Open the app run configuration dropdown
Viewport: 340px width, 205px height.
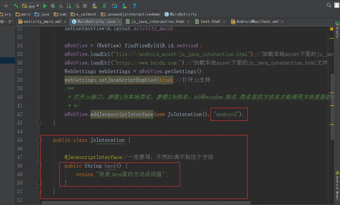pos(31,6)
